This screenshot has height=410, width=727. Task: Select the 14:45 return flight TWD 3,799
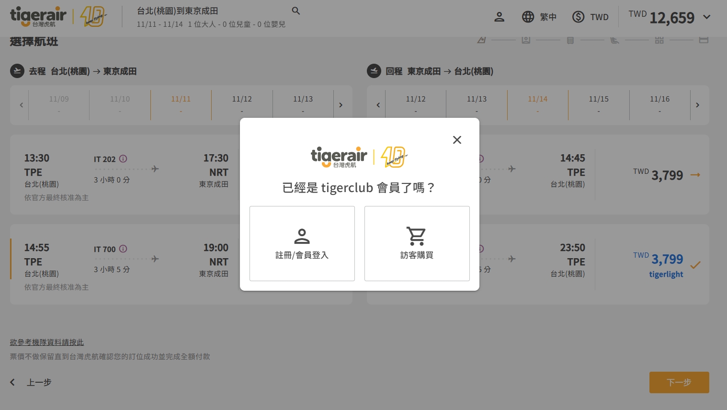coord(666,175)
